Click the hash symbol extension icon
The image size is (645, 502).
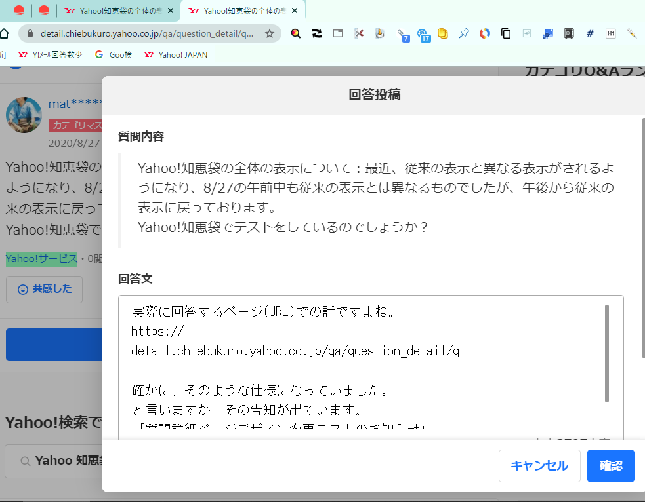(x=590, y=33)
